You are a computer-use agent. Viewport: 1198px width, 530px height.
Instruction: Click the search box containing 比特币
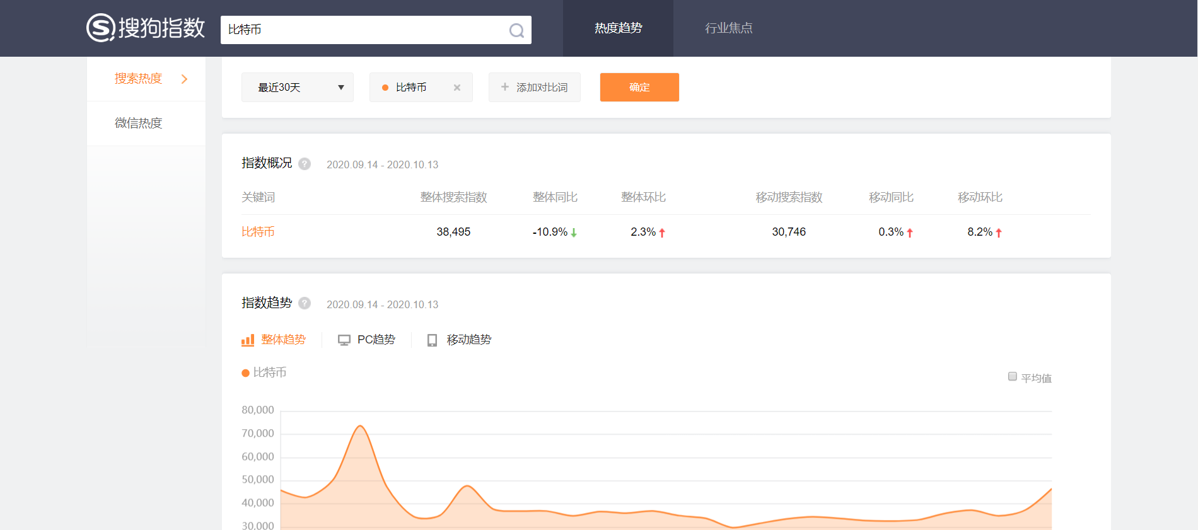click(376, 30)
